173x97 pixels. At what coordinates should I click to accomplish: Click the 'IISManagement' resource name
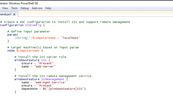[x=53, y=79]
